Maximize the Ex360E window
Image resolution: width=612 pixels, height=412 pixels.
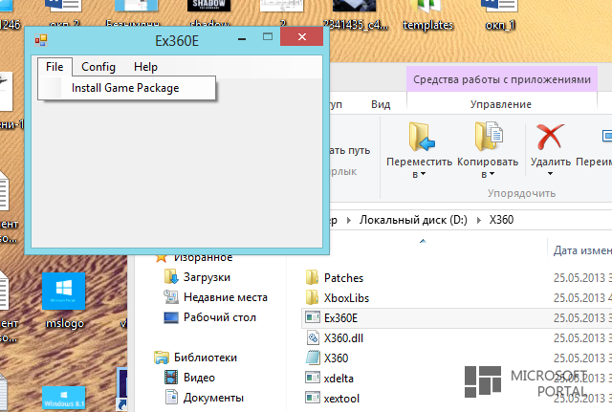(268, 36)
